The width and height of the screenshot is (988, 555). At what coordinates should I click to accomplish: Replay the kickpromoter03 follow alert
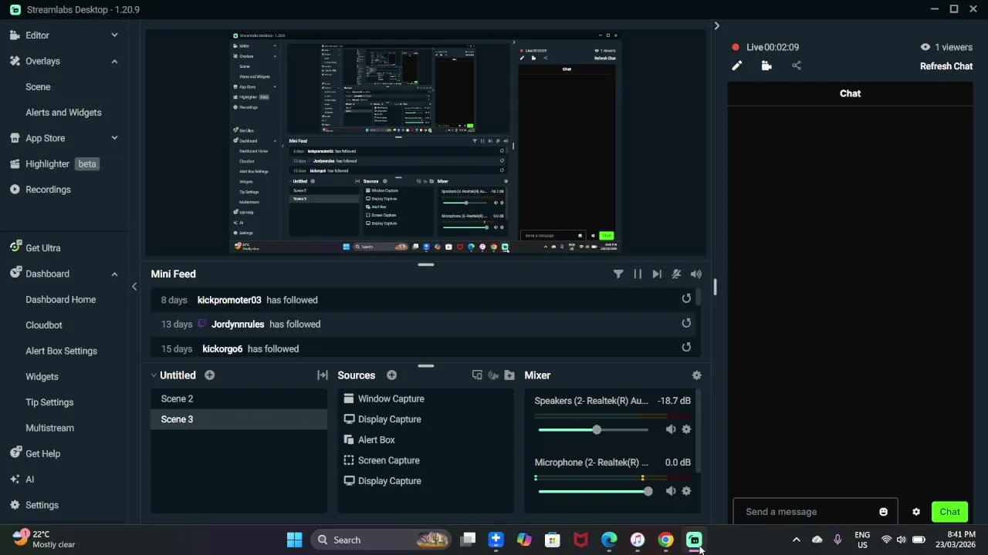(x=686, y=299)
